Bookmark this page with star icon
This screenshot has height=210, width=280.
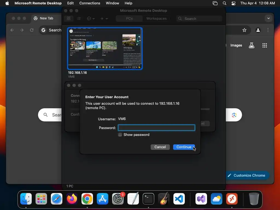(x=244, y=30)
